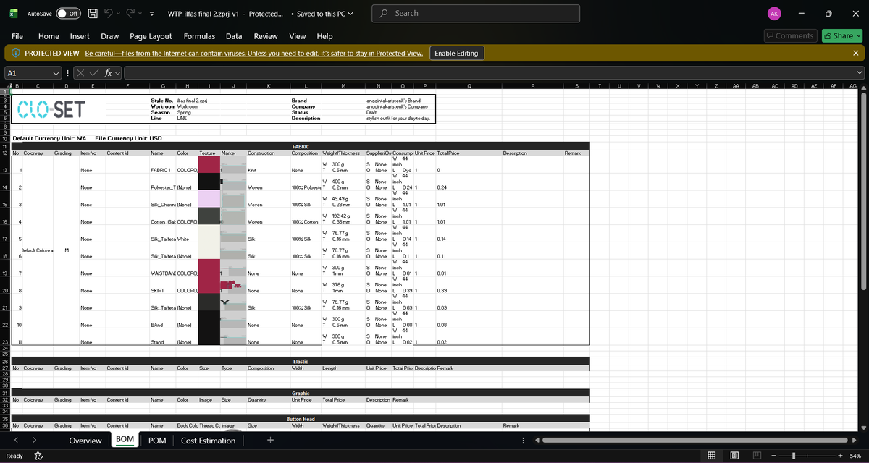Viewport: 869px width, 463px height.
Task: Expand the formula bar chevron
Action: tap(860, 72)
